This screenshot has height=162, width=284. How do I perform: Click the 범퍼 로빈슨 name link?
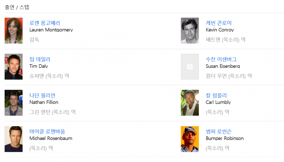[219, 132]
